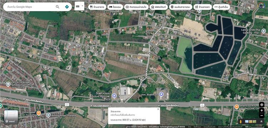Click the วัดระยะทาง heading in the box
The image size is (268, 128).
coord(116,111)
